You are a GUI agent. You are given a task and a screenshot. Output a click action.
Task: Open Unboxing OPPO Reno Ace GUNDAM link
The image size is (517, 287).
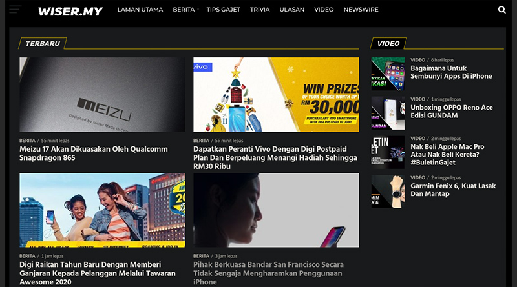451,111
